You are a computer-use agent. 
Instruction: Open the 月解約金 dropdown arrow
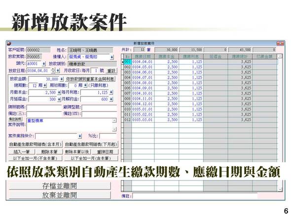pos(111,99)
